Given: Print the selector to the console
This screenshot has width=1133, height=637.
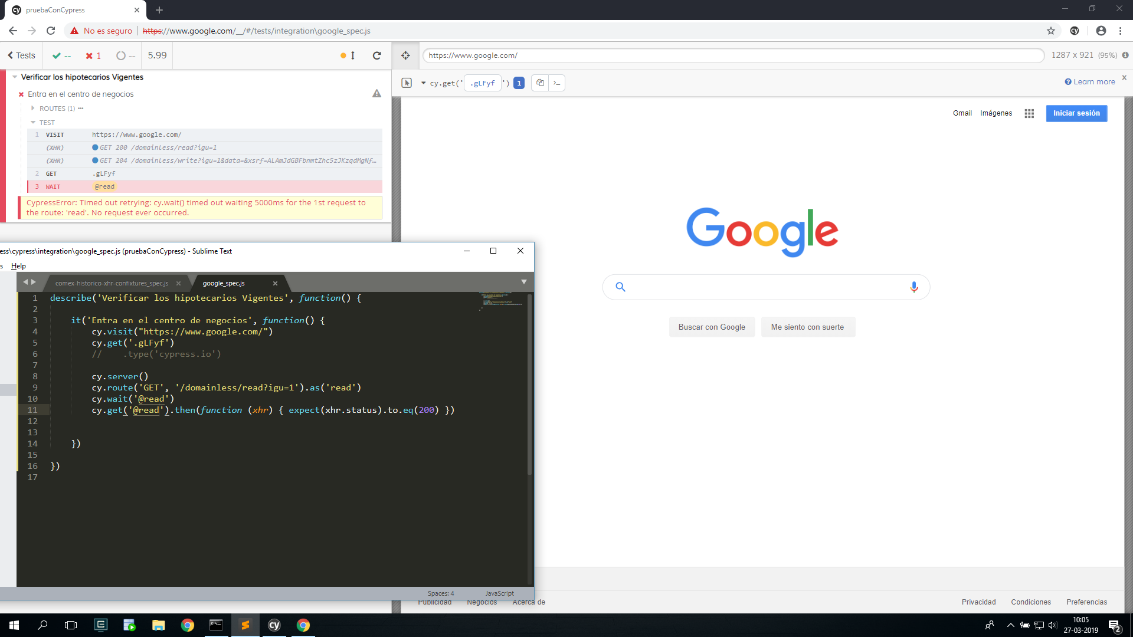Looking at the screenshot, I should [556, 83].
